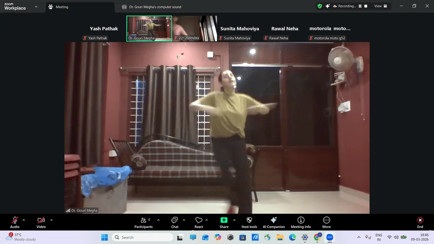Show hidden system tray icons
Viewport: 434px width, 244px height.
coord(359,237)
